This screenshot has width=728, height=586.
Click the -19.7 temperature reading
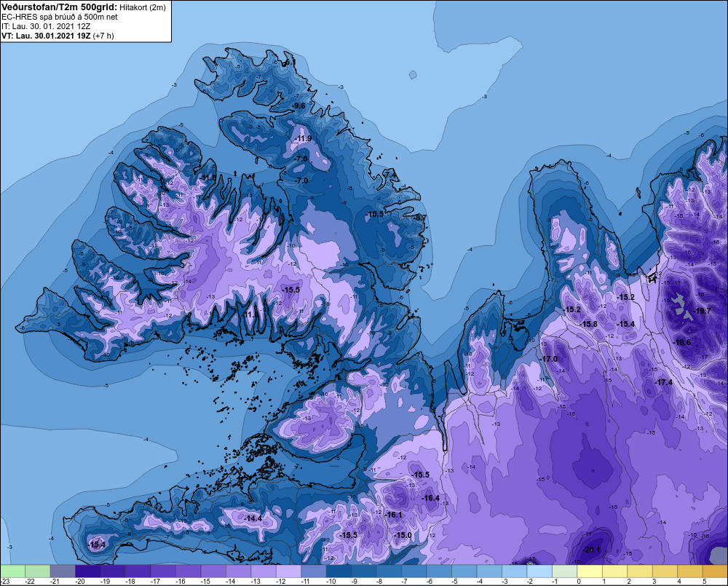click(x=702, y=311)
